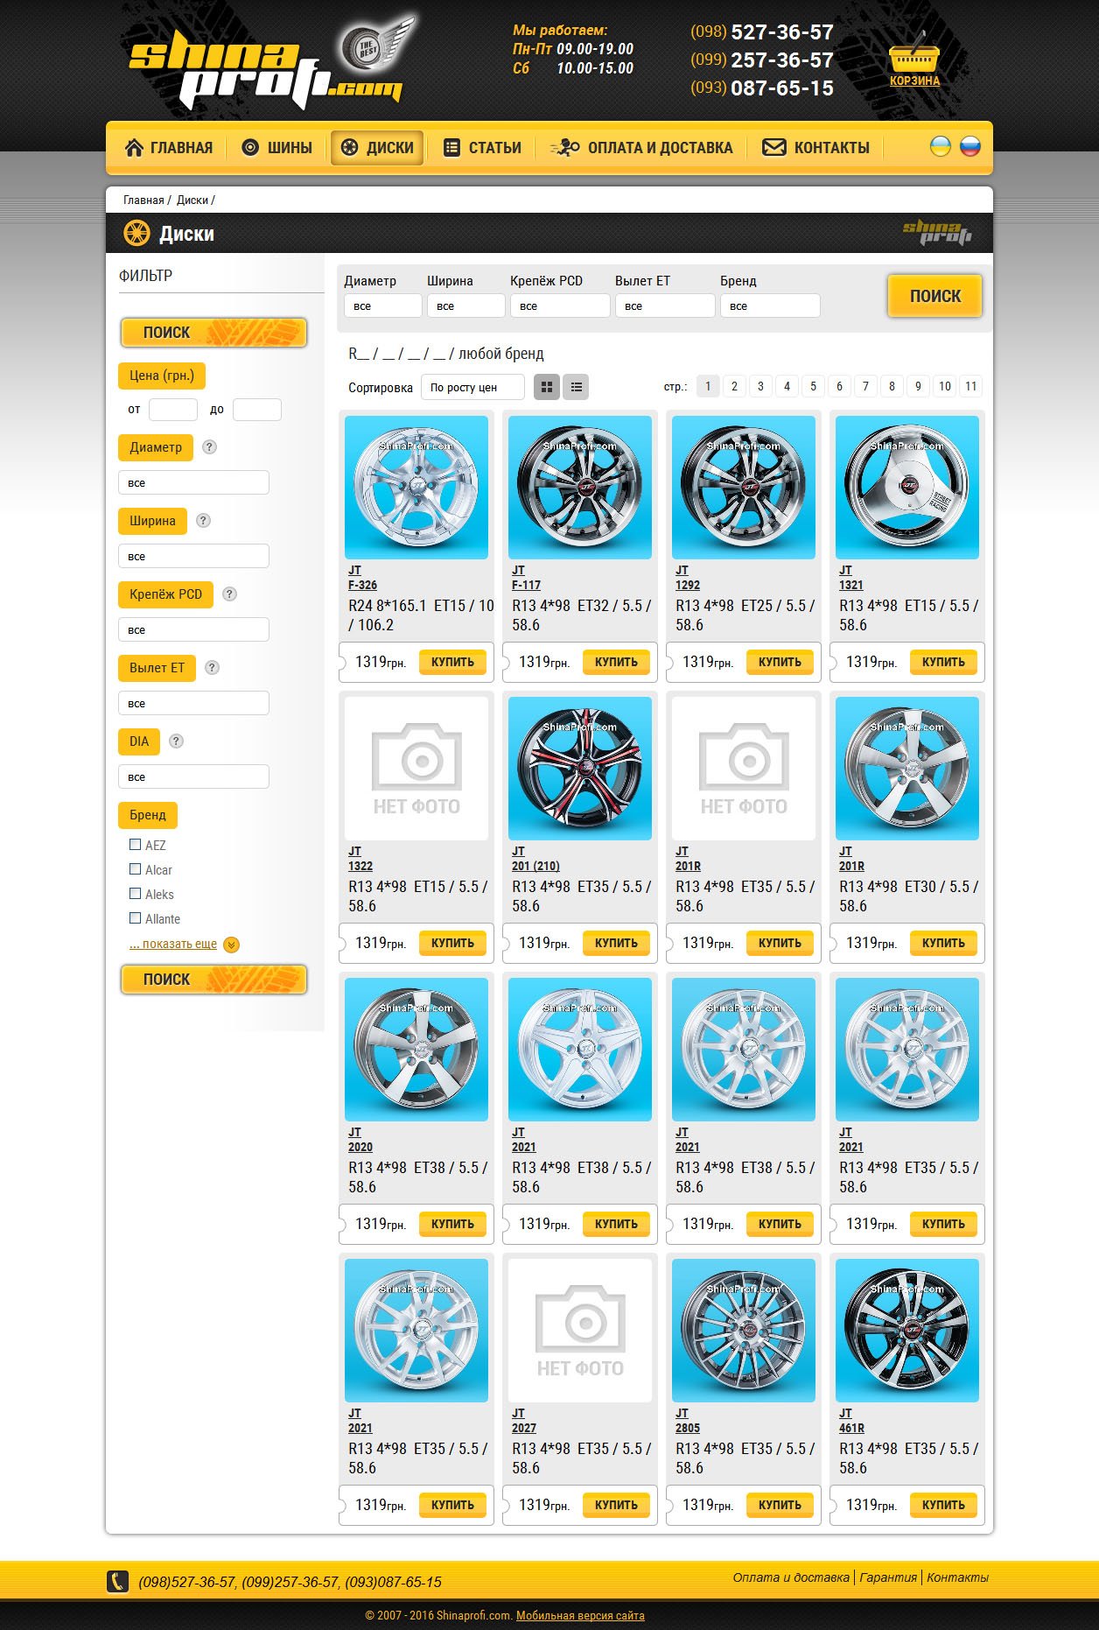The width and height of the screenshot is (1099, 1630).
Task: Go to ДИСКИ menu item
Action: 378,148
